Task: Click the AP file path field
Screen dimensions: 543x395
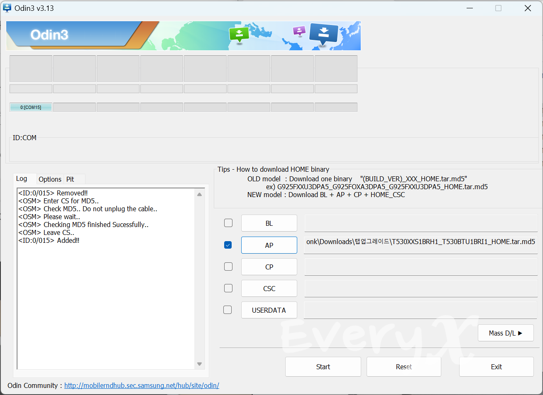Action: [421, 245]
